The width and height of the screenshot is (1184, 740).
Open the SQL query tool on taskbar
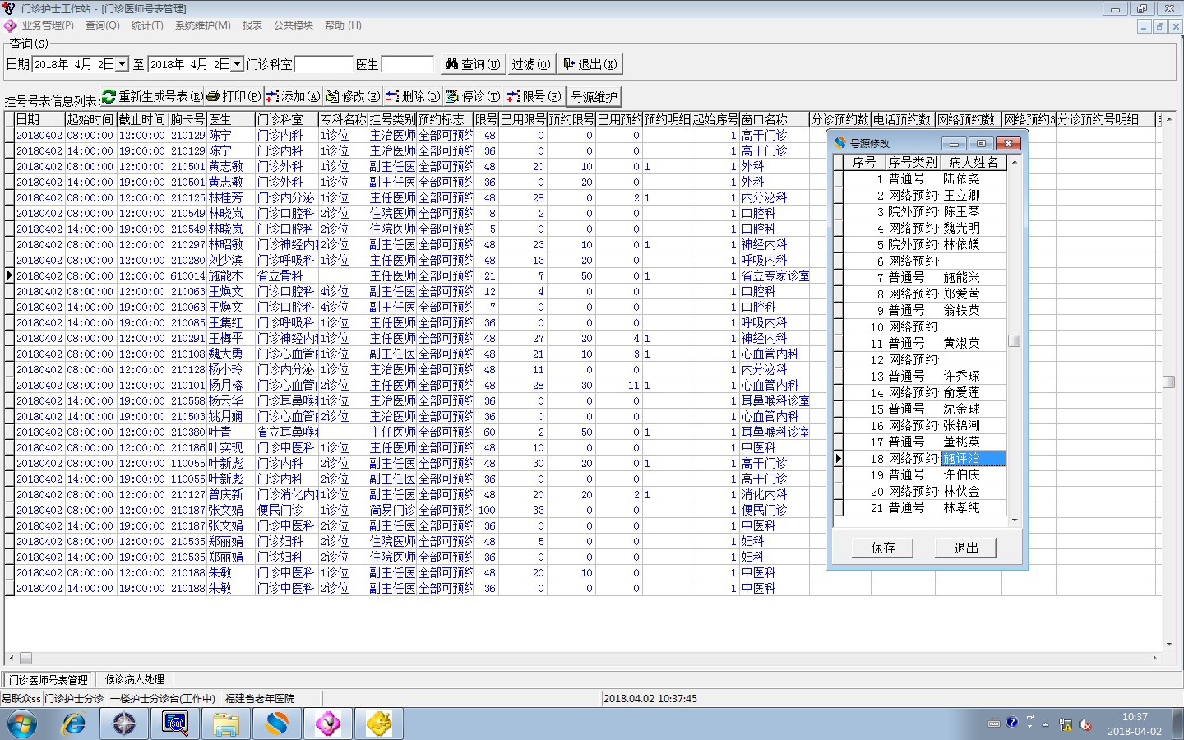pyautogui.click(x=175, y=724)
